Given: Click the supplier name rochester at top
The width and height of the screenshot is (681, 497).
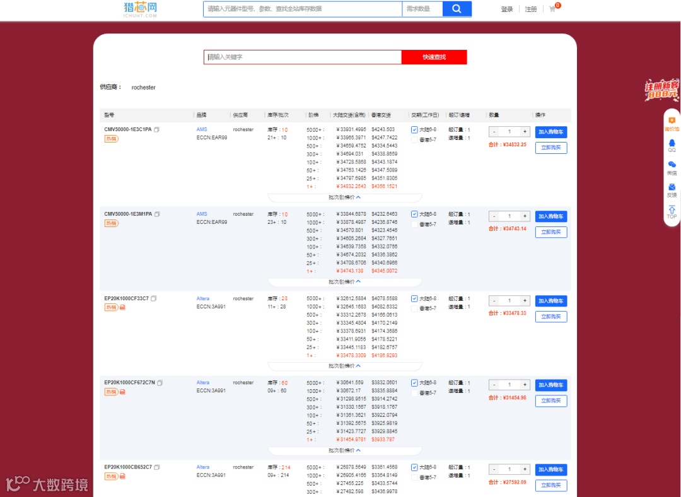Looking at the screenshot, I should pos(143,87).
